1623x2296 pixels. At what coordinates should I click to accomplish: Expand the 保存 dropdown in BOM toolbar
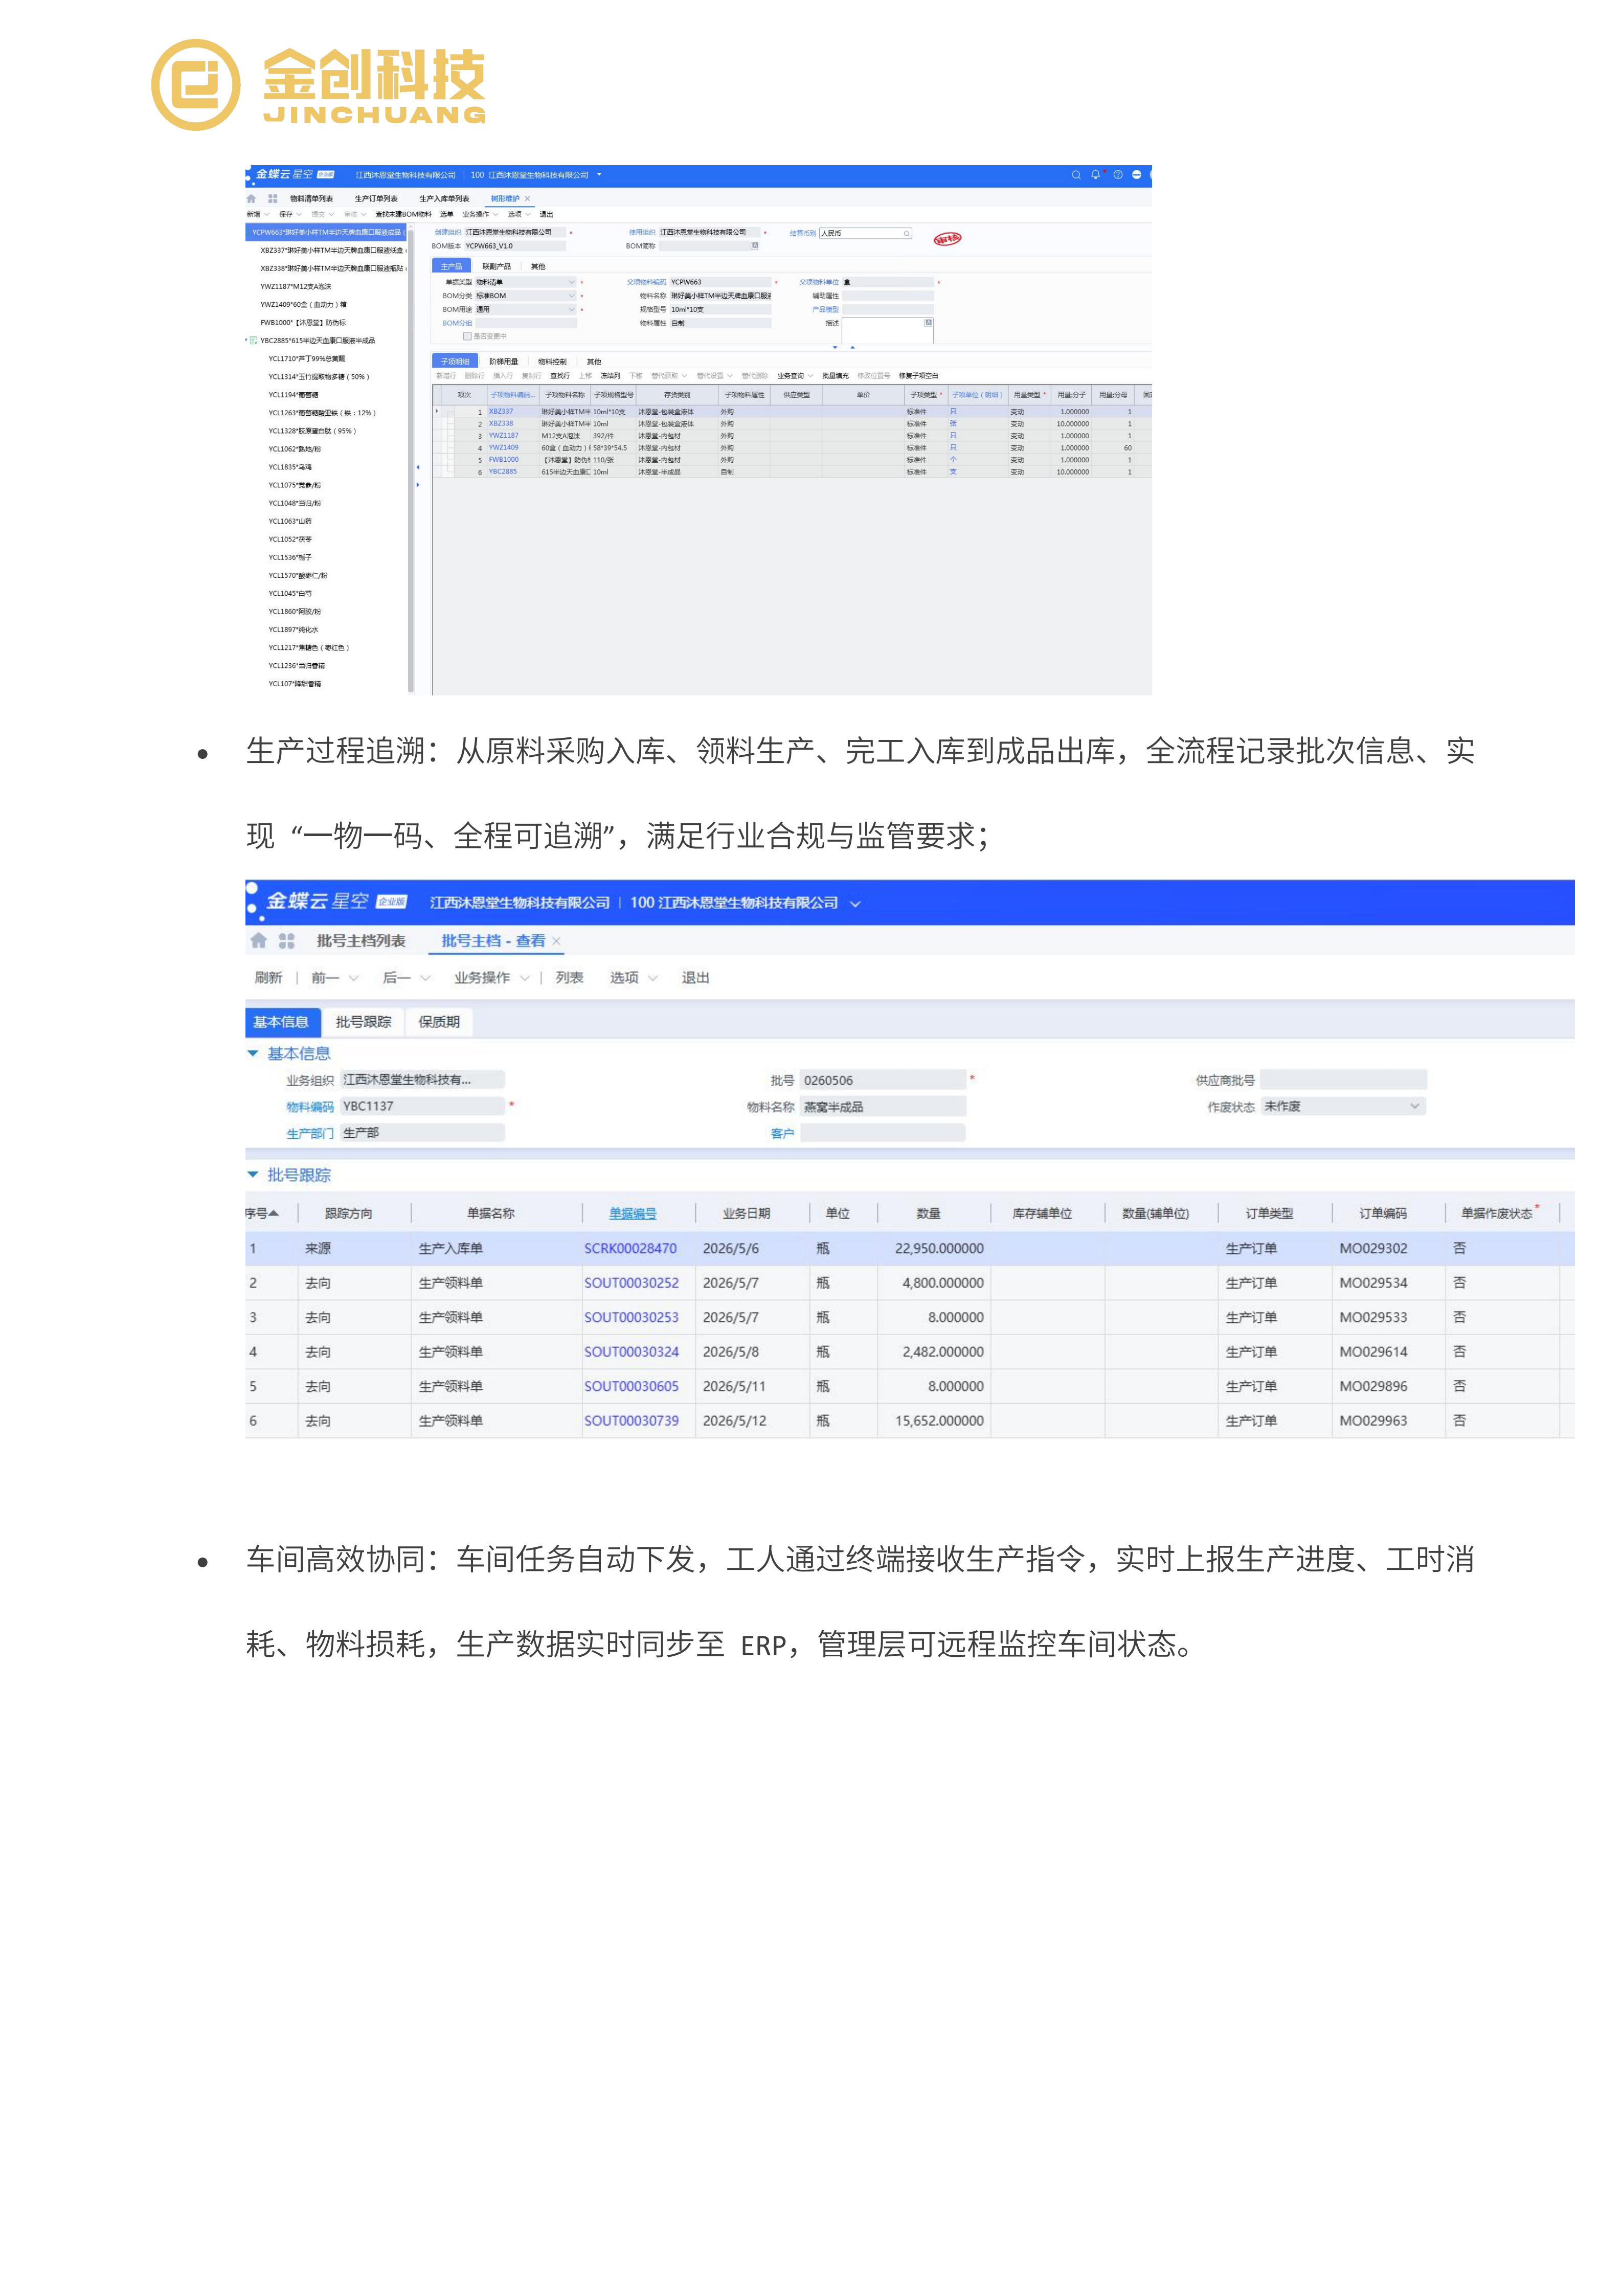[300, 215]
